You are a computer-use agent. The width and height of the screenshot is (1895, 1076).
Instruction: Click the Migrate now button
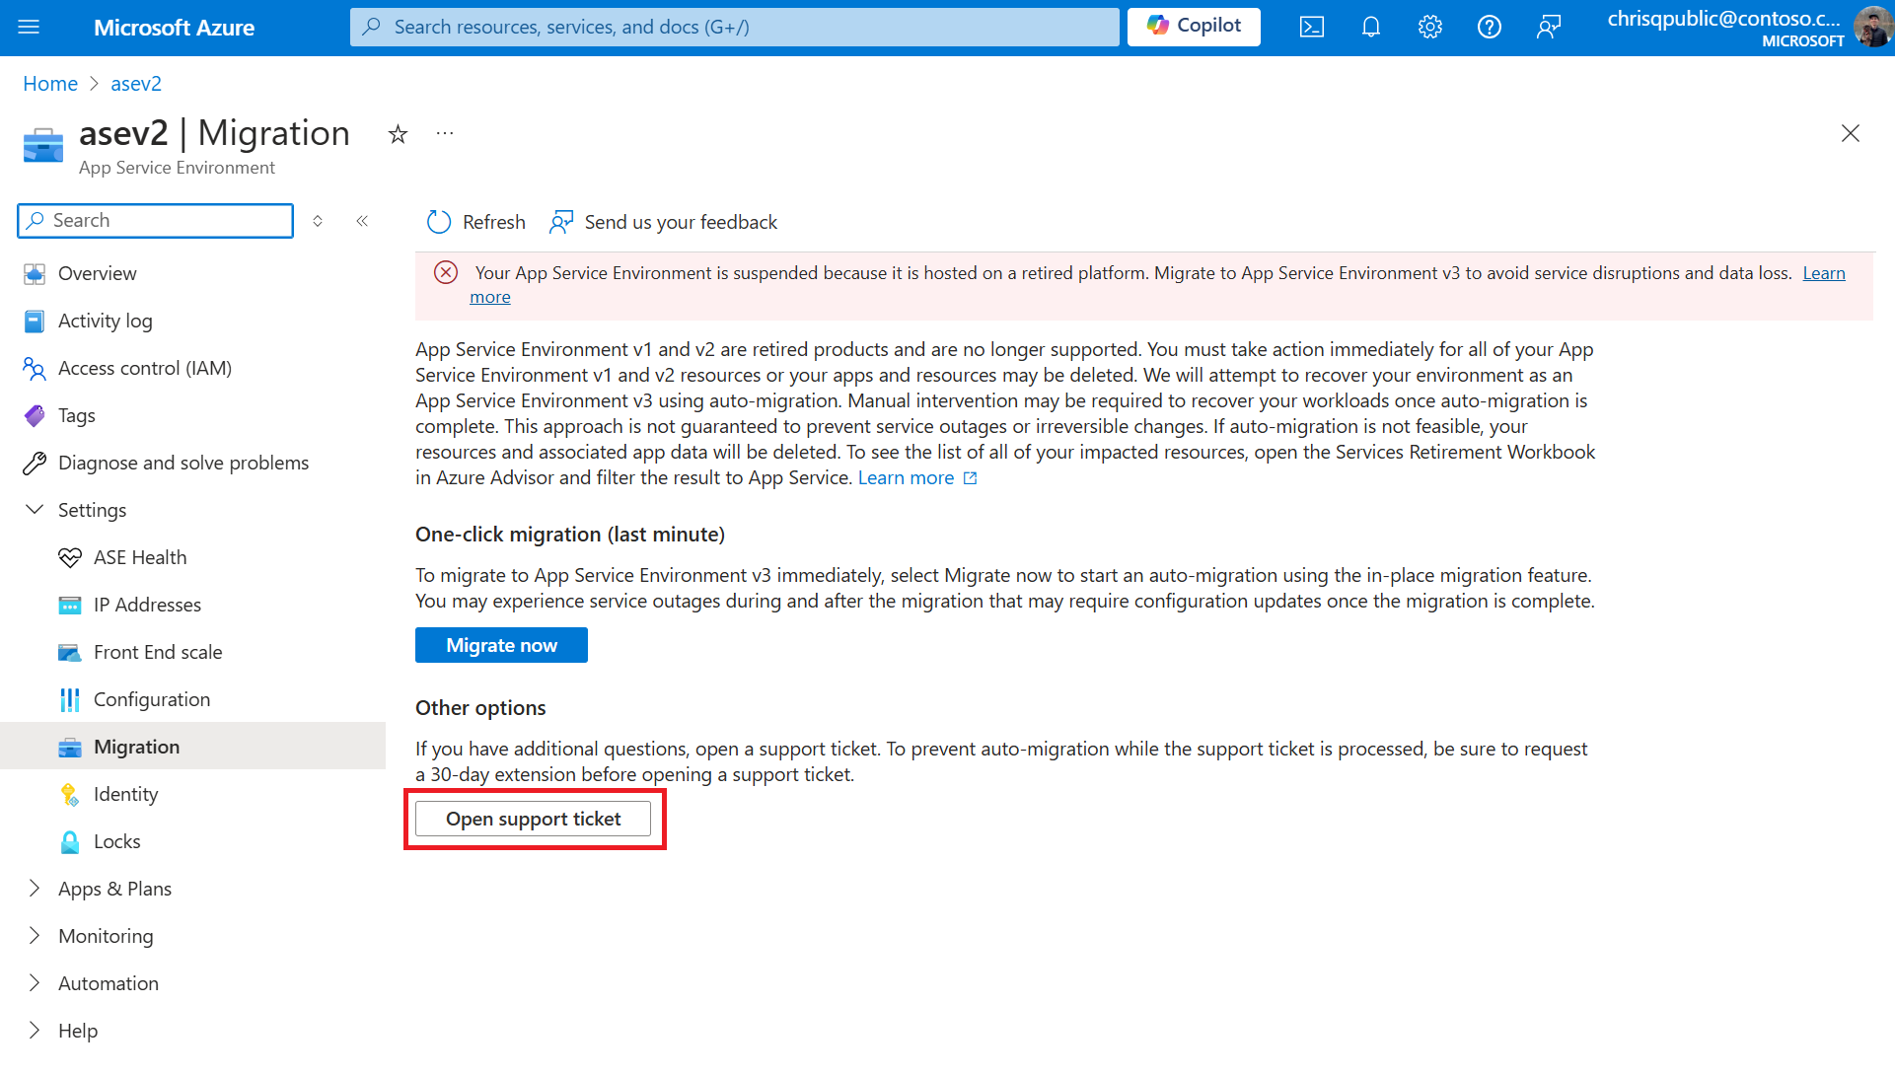pyautogui.click(x=501, y=644)
